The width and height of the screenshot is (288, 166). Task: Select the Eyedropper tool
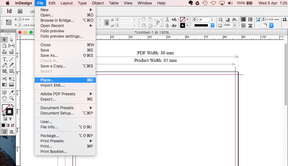point(11,92)
